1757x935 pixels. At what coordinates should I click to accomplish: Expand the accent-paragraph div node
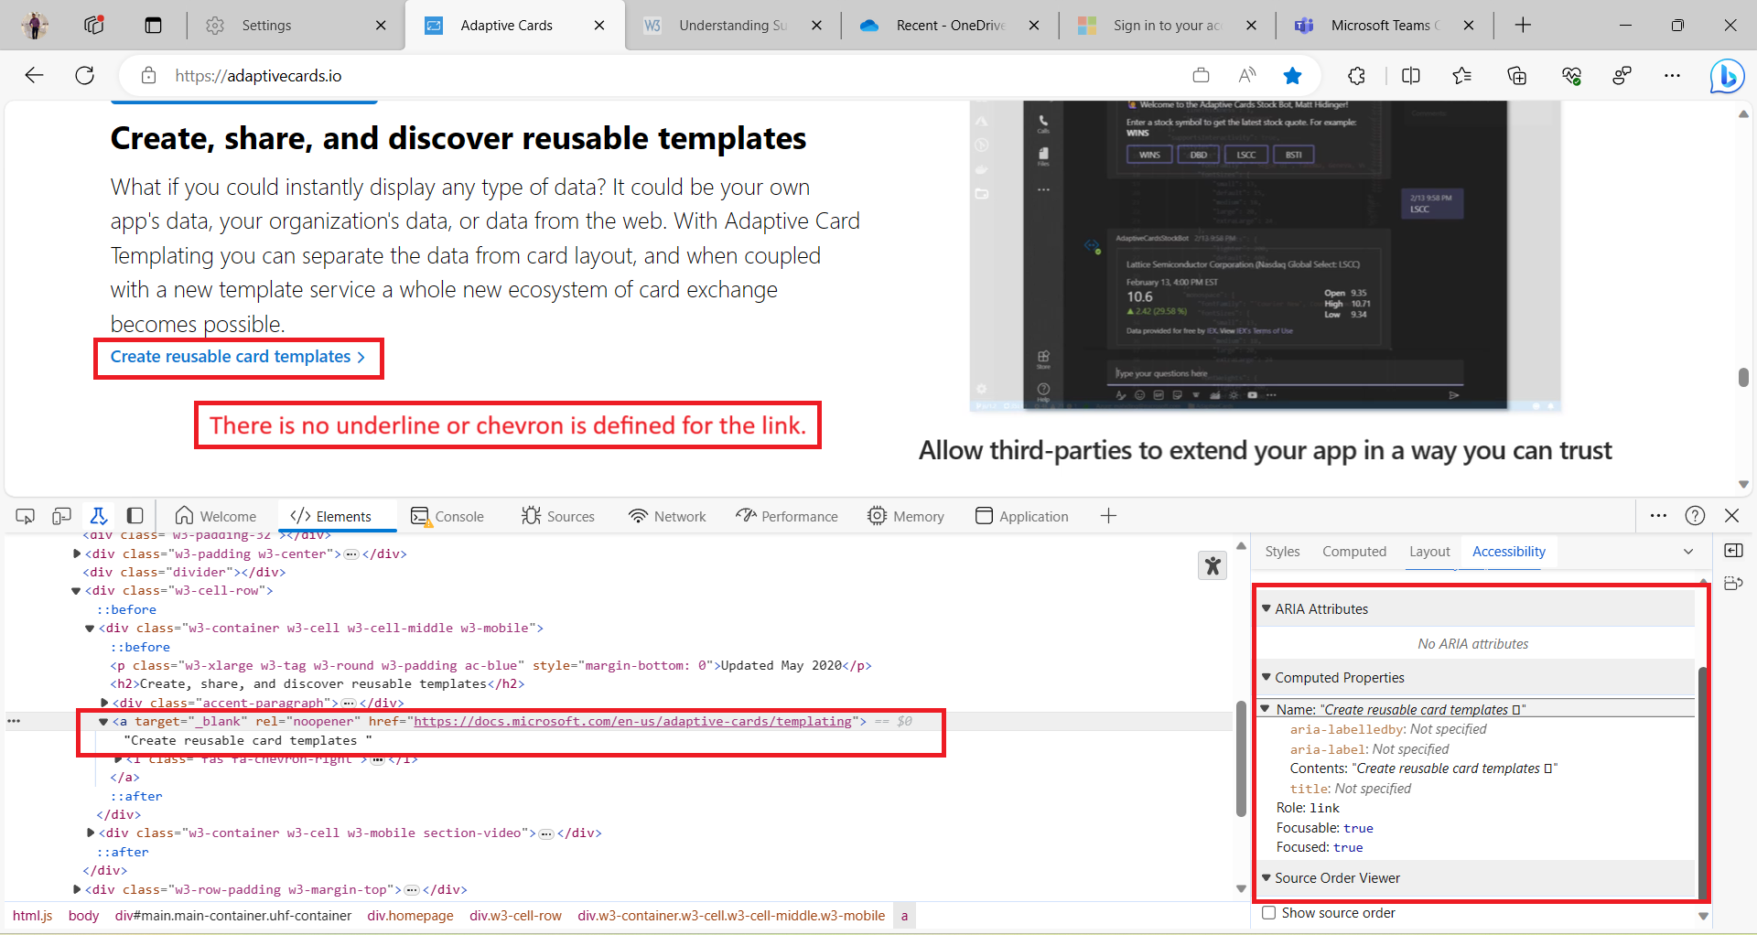[104, 703]
